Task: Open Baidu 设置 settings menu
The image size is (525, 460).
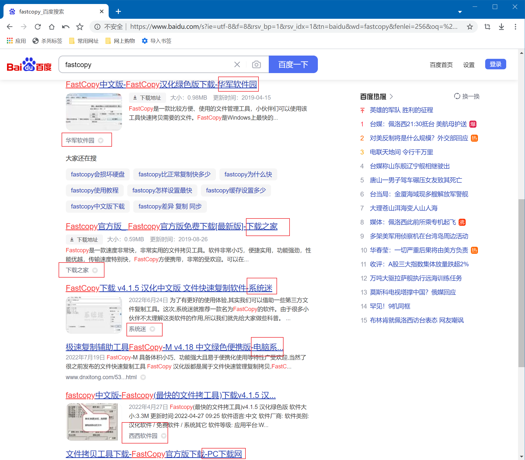Action: (469, 65)
